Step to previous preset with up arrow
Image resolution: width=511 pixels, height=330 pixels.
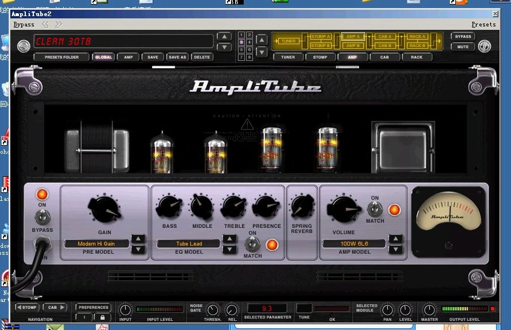click(x=224, y=37)
